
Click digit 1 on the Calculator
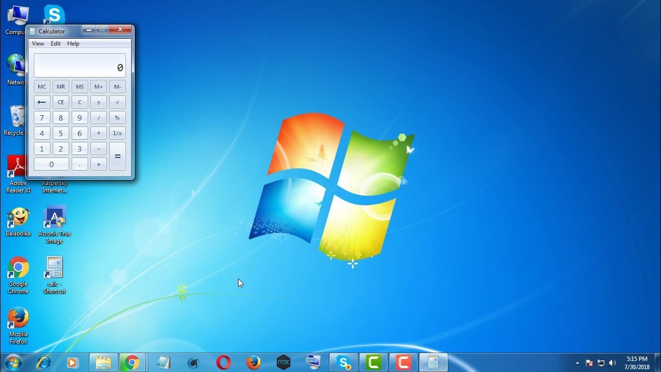pyautogui.click(x=42, y=149)
